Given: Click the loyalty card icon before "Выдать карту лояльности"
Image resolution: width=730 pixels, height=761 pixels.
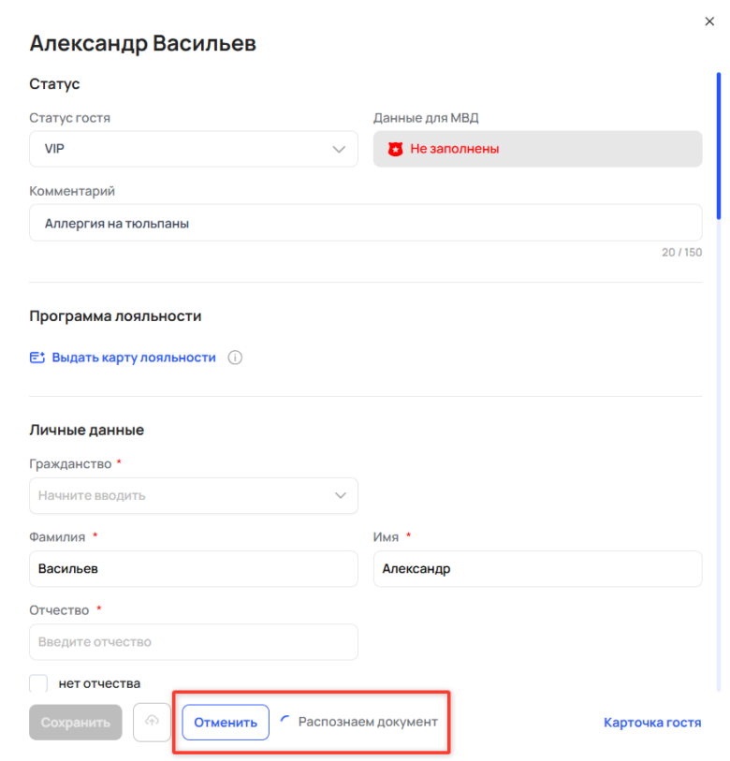Looking at the screenshot, I should point(36,357).
